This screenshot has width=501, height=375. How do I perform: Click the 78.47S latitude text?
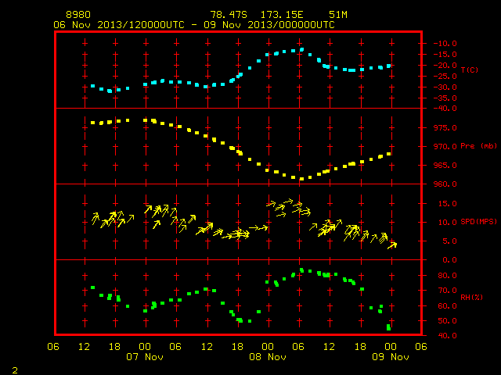[229, 15]
